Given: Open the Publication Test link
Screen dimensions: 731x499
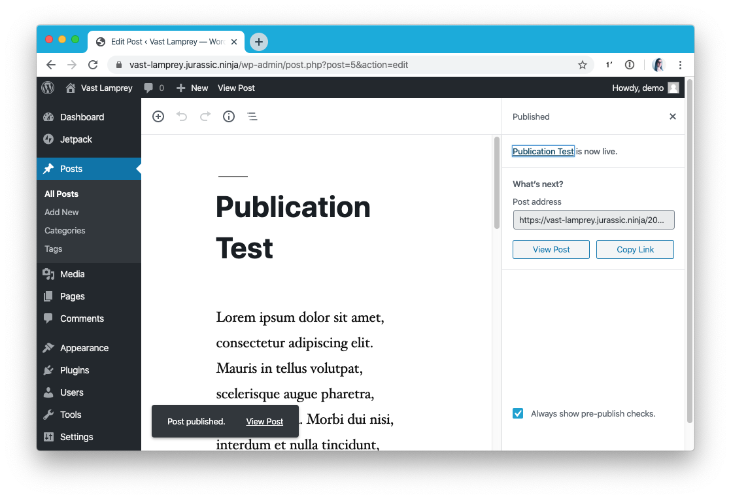Looking at the screenshot, I should click(x=543, y=151).
